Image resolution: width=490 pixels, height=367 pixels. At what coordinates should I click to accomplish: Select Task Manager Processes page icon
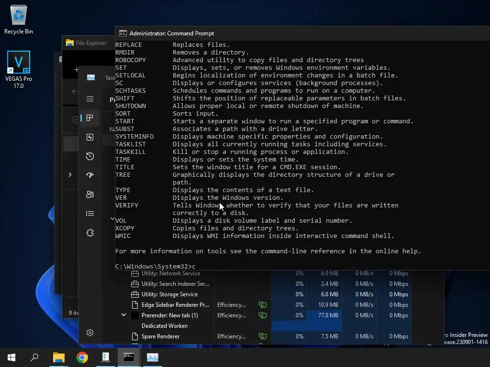90,118
